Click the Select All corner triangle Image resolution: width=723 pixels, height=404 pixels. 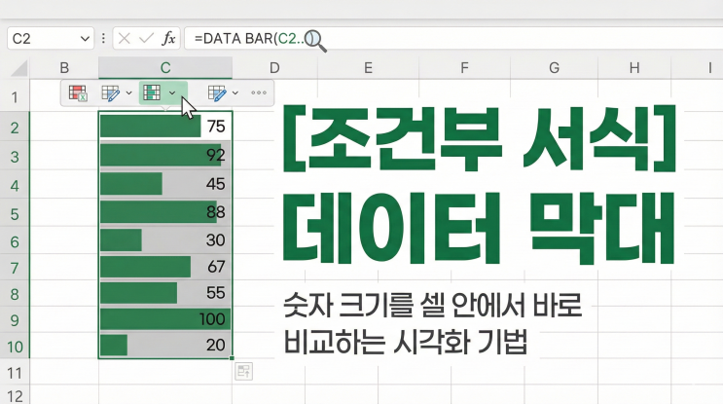(x=18, y=69)
